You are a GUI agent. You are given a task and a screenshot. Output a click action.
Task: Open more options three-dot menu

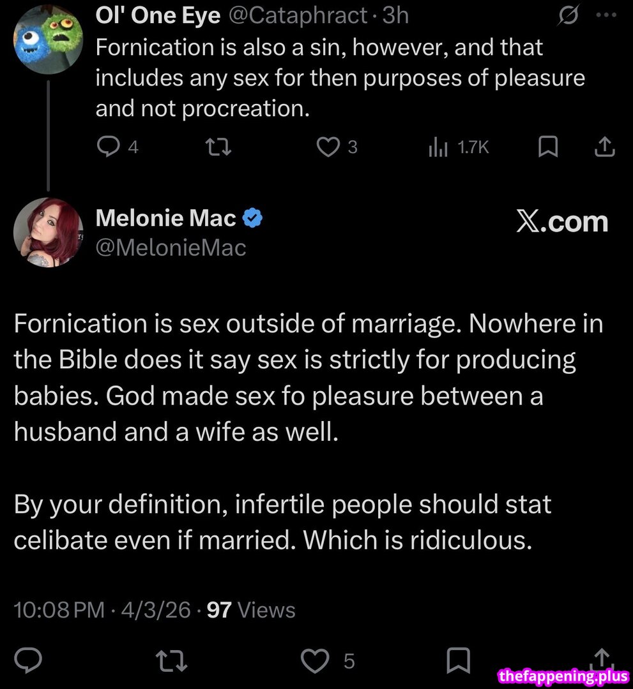click(605, 15)
